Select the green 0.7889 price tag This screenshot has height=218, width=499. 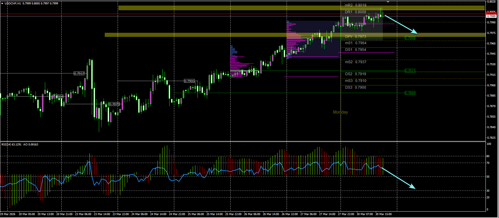click(410, 93)
